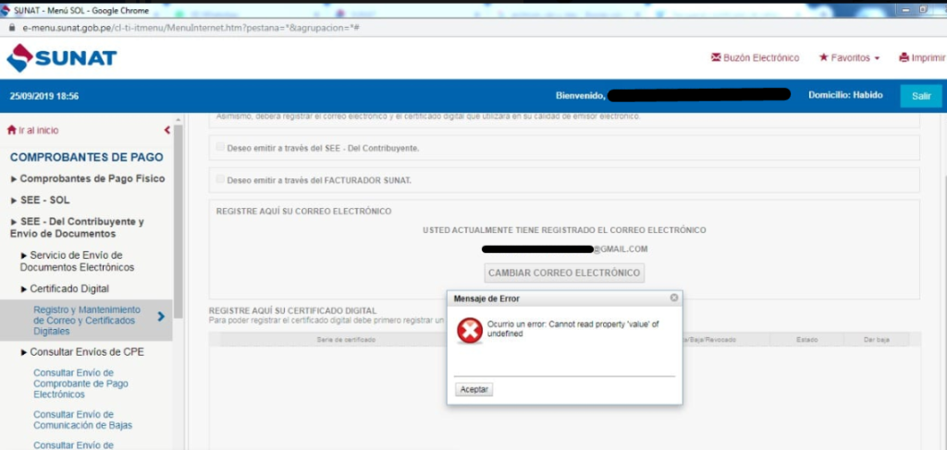
Task: Open Buzón Electrónico envelope icon
Action: coord(716,58)
